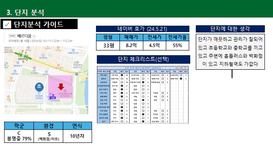Click the 학군 column header
The width and height of the screenshot is (273, 154).
(x=19, y=126)
